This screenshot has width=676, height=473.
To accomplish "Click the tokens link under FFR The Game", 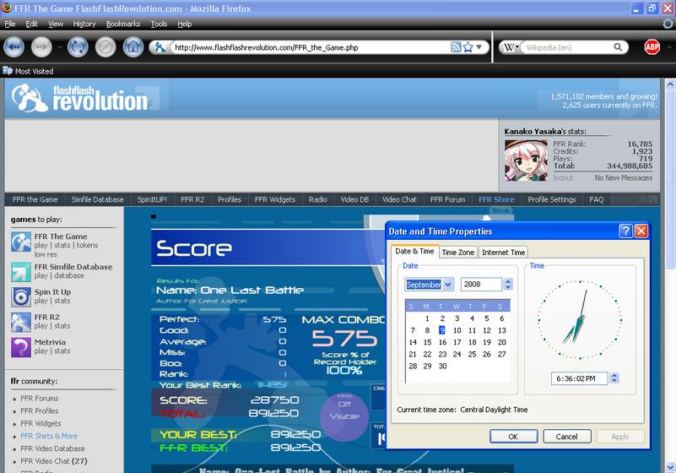I will click(87, 245).
